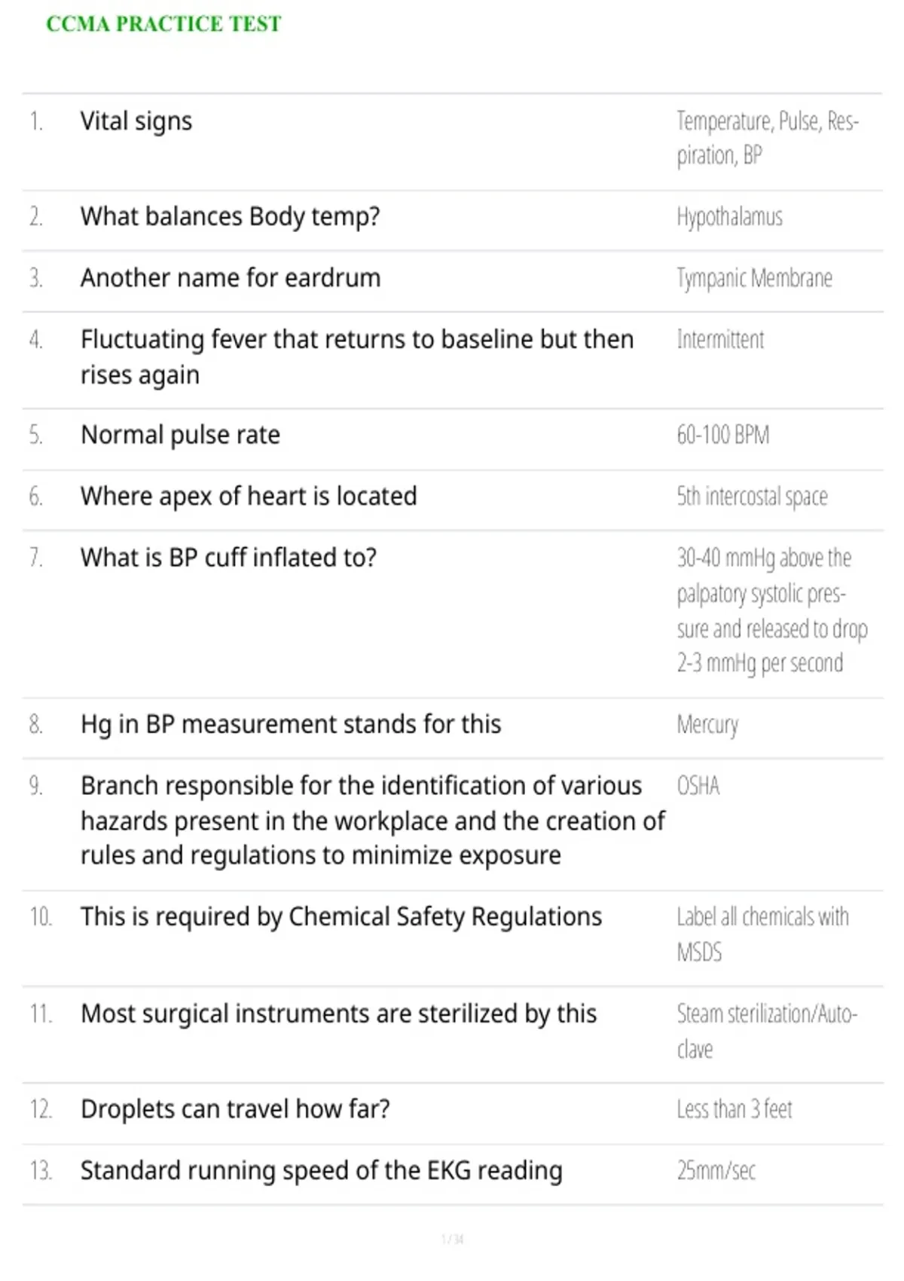Select the 'What balances Body temp?' question

230,217
